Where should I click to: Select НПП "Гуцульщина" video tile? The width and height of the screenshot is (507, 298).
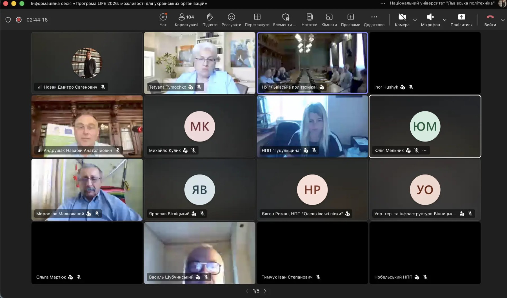pos(312,126)
